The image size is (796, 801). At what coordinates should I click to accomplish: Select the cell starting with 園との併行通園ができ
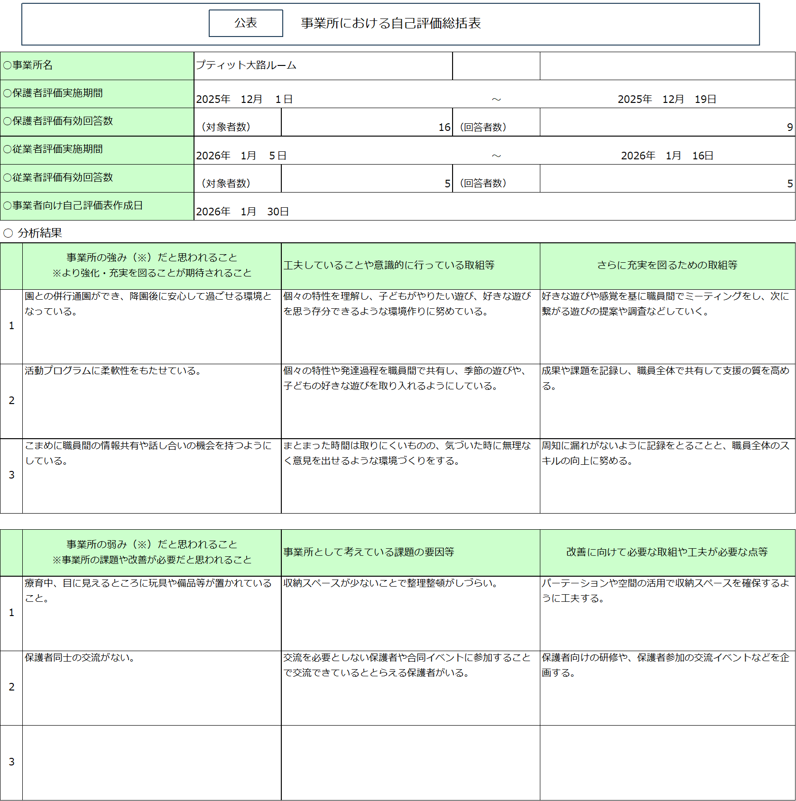[152, 326]
